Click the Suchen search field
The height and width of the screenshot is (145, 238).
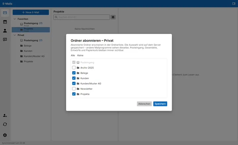point(82,17)
